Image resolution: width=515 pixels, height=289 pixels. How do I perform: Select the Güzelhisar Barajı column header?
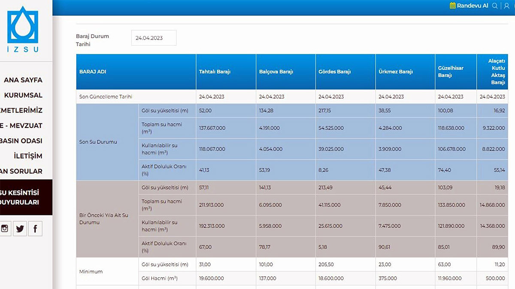[x=451, y=72]
